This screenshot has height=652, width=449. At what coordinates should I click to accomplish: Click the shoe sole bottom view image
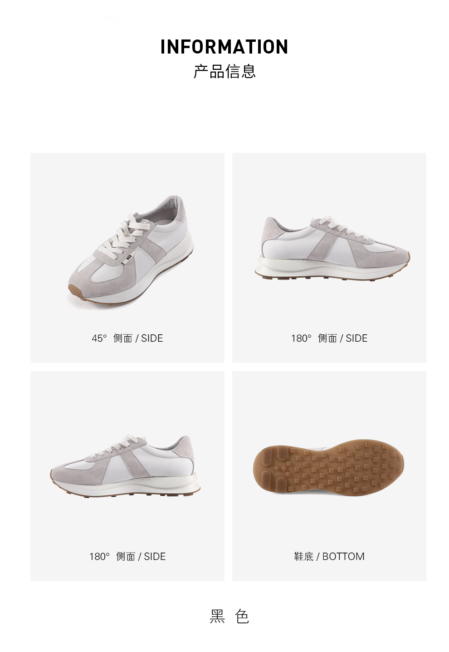pos(328,468)
